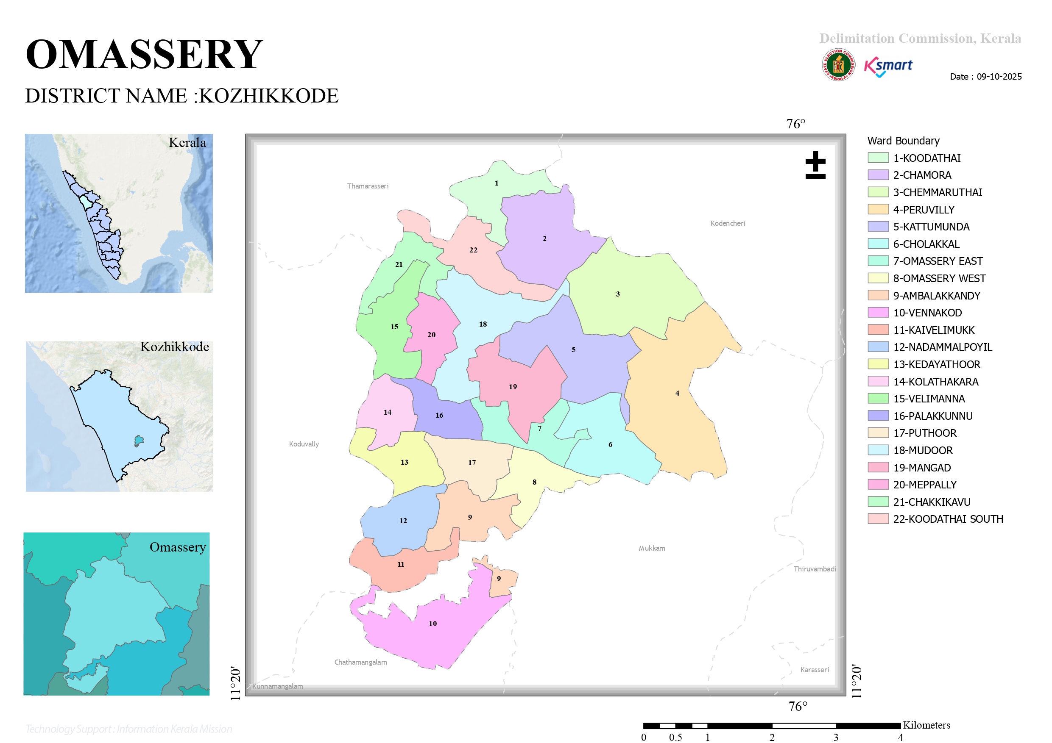Click the 15-VELIMANNA legend label
Image resolution: width=1052 pixels, height=743 pixels.
pos(929,399)
